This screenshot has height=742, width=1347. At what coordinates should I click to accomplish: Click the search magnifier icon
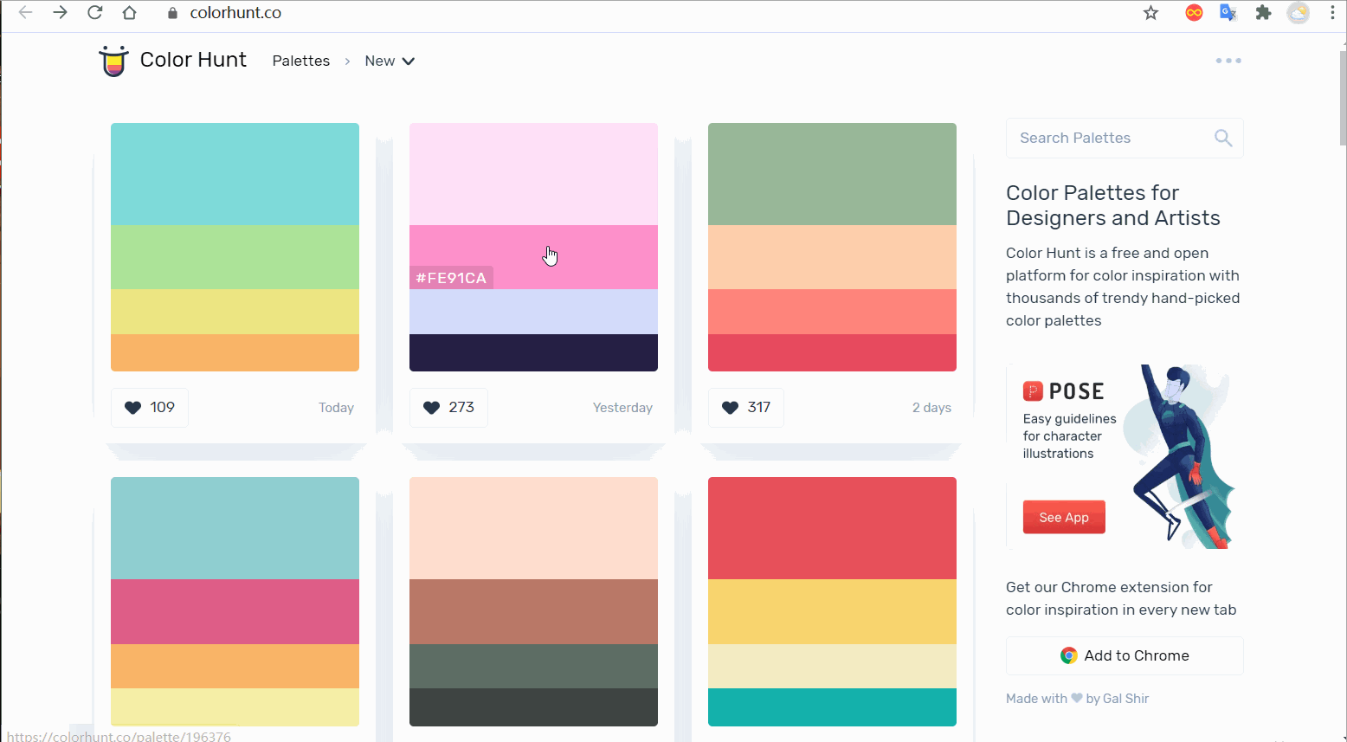pos(1223,138)
